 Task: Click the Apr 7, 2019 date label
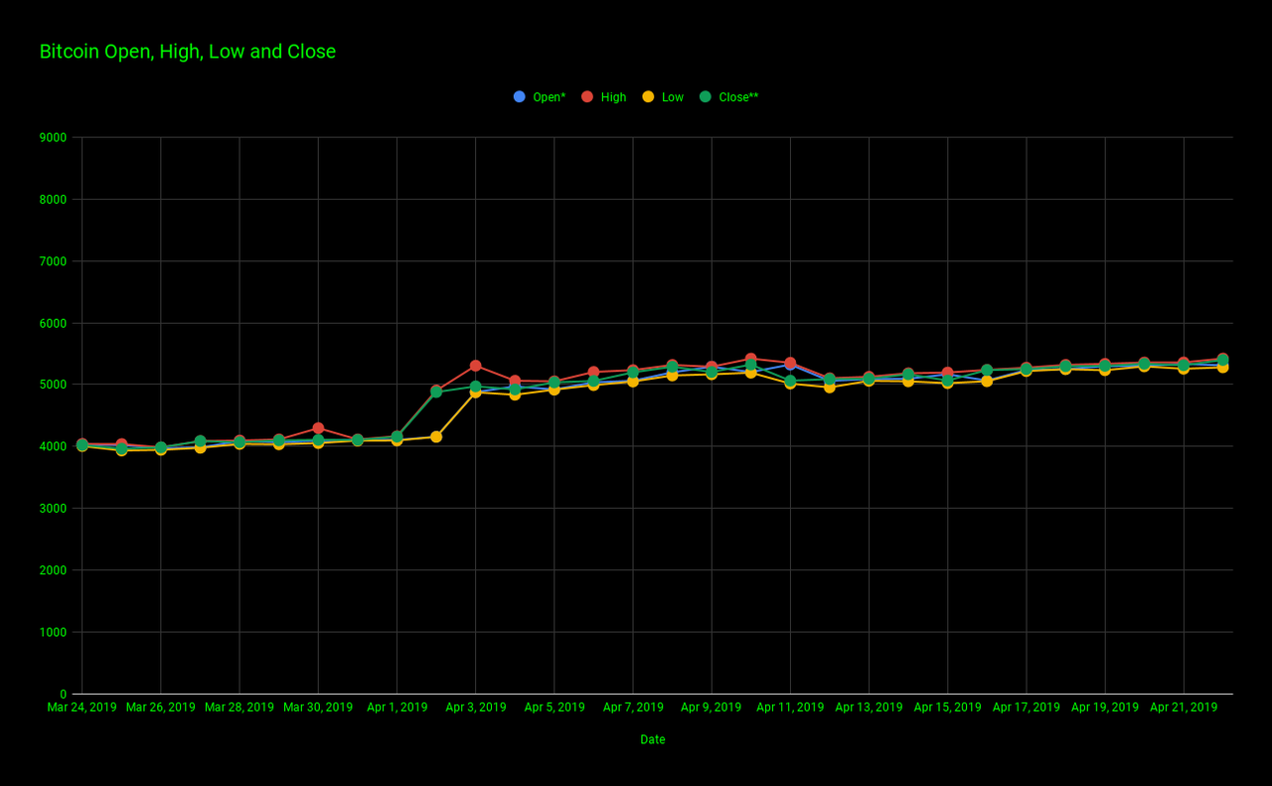pyautogui.click(x=633, y=707)
